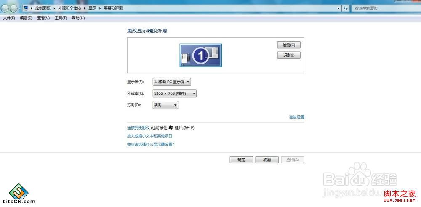This screenshot has height=207, width=421.
Task: Click the 识别(I) button
Action: pos(289,55)
